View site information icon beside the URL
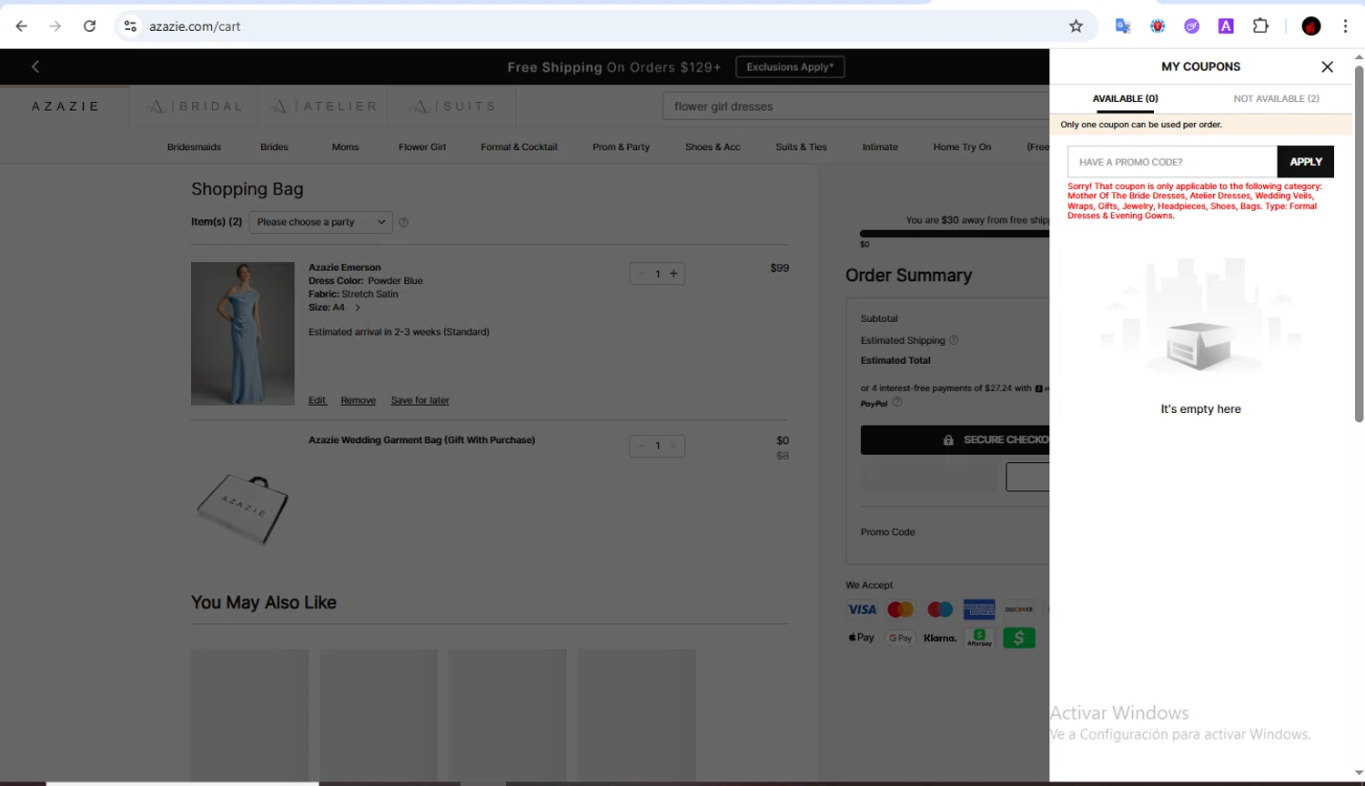 [x=131, y=26]
